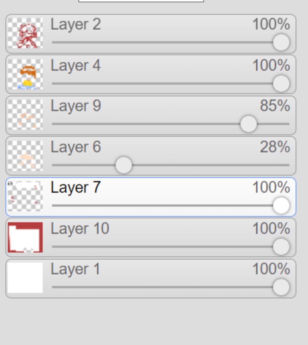The width and height of the screenshot is (308, 345).
Task: Toggle the small eye icon on Layer 7
Action: point(10,183)
